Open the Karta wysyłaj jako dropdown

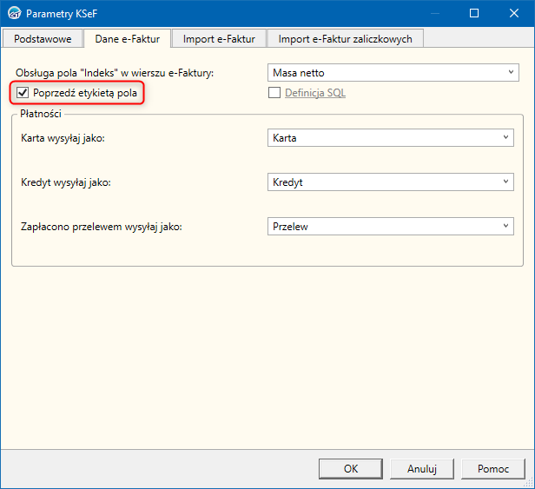point(387,138)
